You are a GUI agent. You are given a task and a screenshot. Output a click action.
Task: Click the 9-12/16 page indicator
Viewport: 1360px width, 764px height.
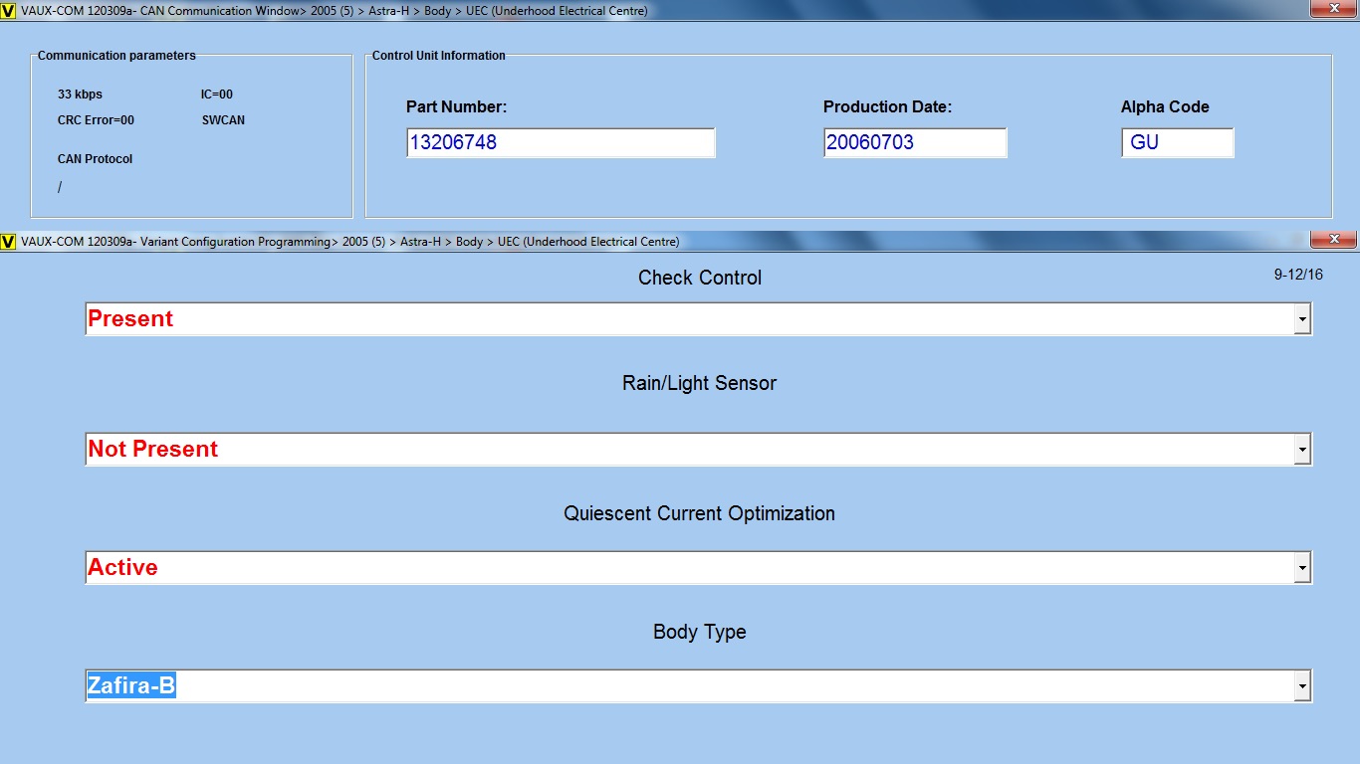click(x=1298, y=275)
